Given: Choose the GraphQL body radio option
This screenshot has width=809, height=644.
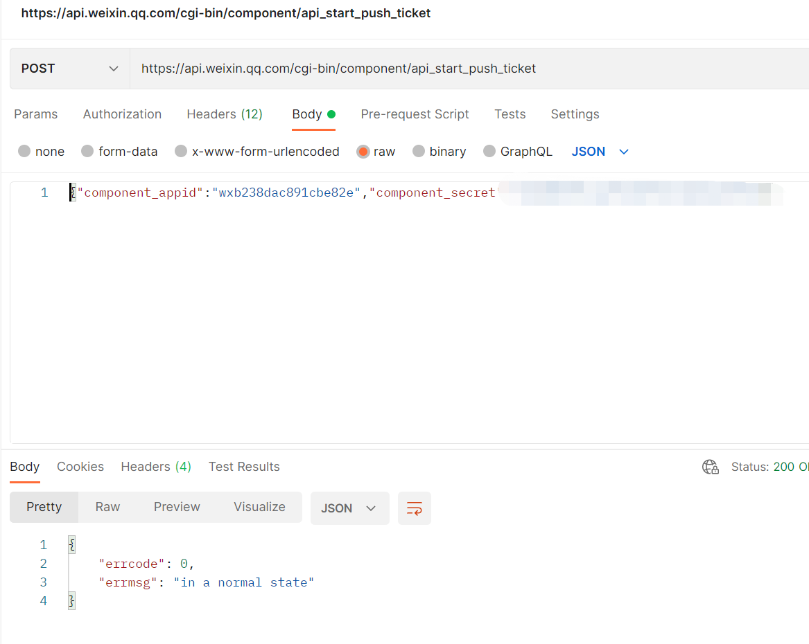Looking at the screenshot, I should 489,152.
